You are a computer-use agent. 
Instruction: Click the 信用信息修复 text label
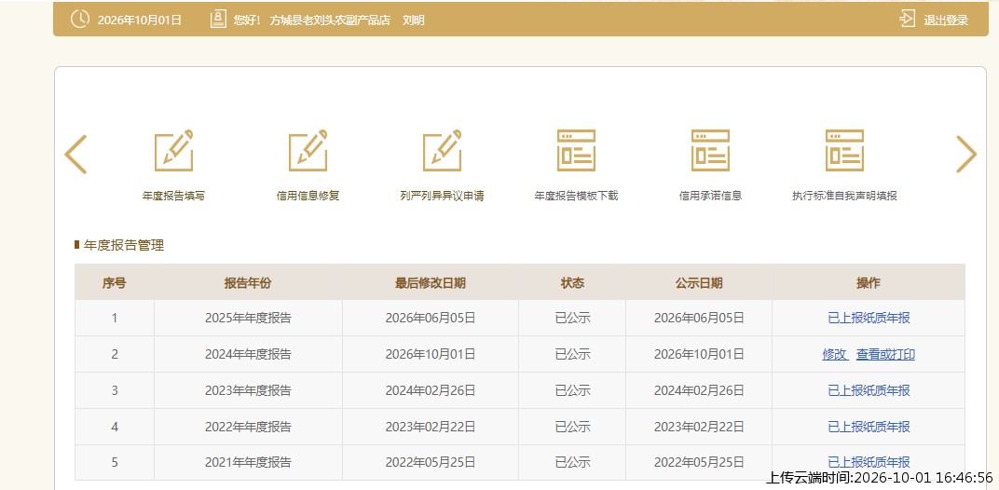[308, 197]
